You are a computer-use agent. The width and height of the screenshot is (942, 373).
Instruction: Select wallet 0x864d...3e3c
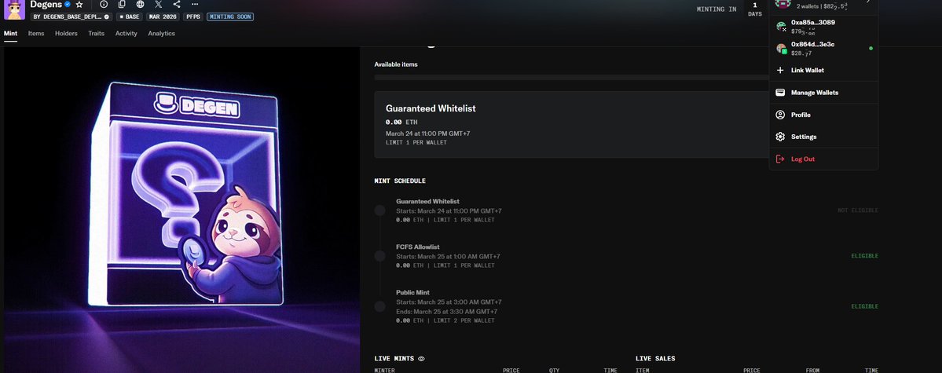823,49
